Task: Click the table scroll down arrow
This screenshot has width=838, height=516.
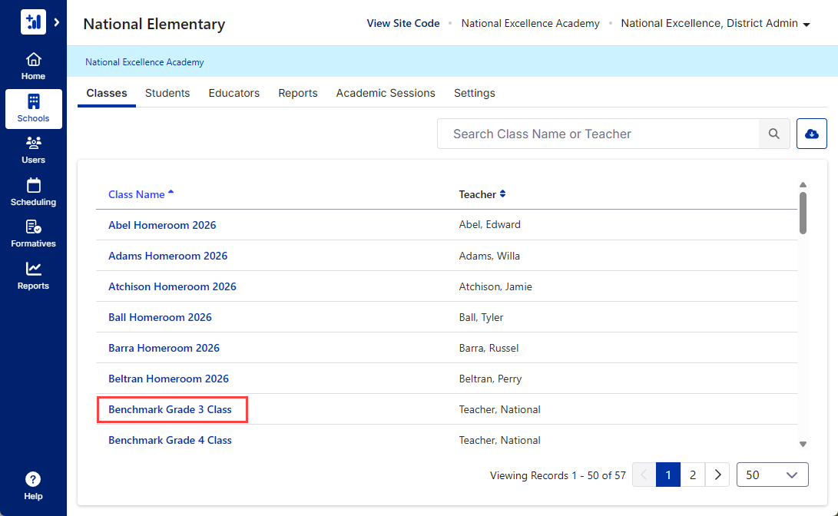Action: point(803,444)
